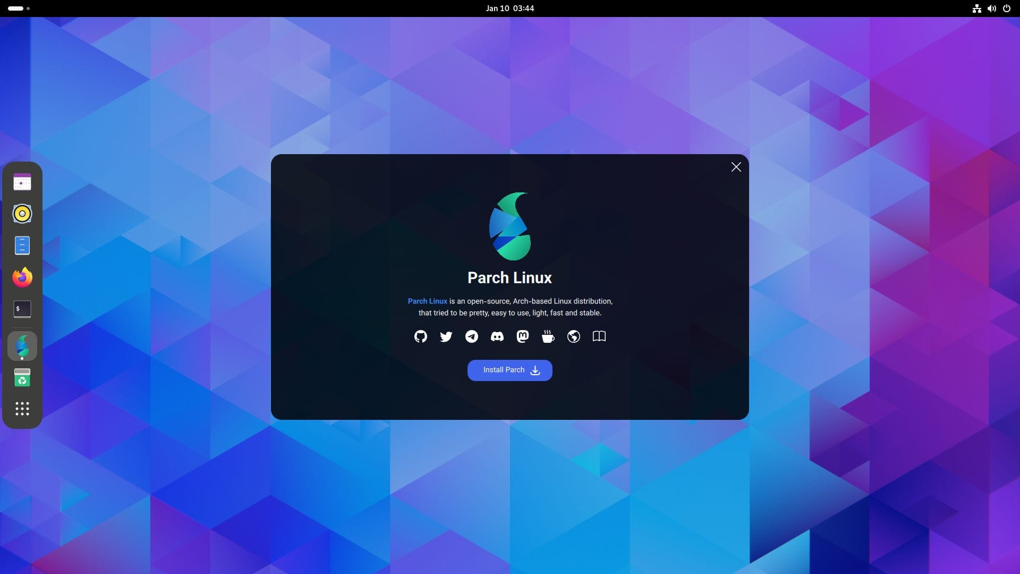Visit the Mastodon profile

pos(522,336)
